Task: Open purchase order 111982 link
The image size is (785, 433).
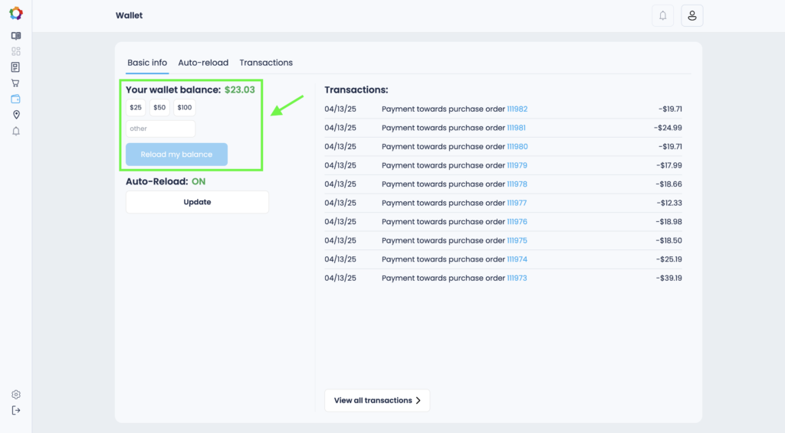Action: 517,109
